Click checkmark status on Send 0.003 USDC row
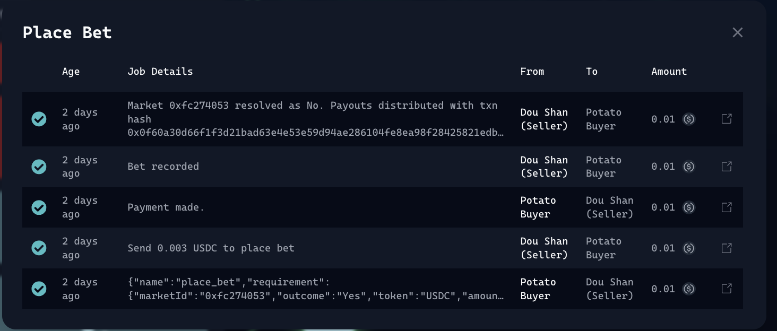 tap(39, 248)
